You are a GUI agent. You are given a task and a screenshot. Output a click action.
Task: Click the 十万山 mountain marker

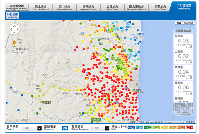pos(67,62)
